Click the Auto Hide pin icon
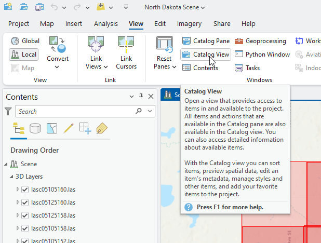The height and width of the screenshot is (243, 321). [x=141, y=96]
